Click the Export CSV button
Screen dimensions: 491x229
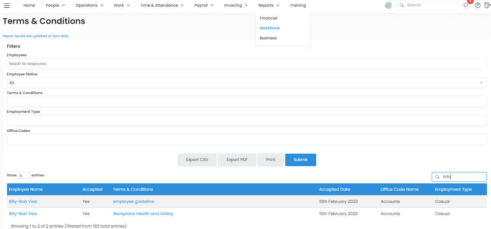(x=197, y=160)
